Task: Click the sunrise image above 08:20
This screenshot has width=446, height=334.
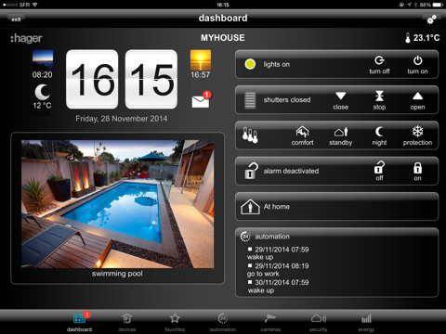Action: (x=43, y=60)
